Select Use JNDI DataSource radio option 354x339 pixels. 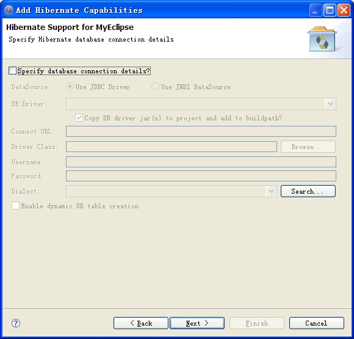[155, 87]
